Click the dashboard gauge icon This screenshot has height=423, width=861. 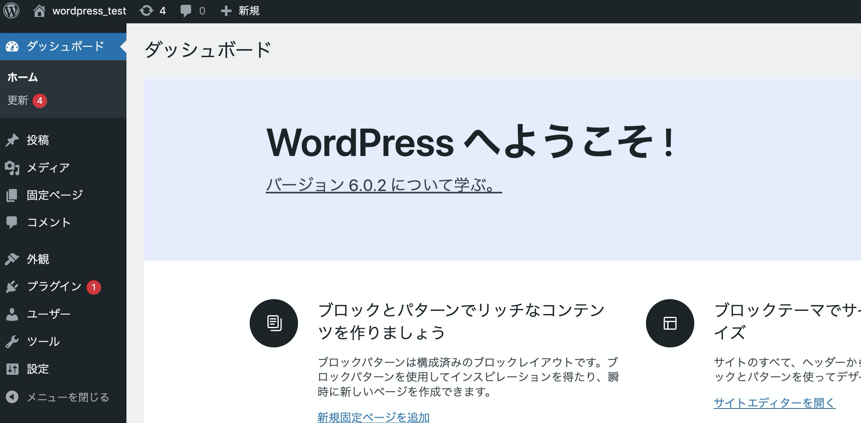tap(12, 47)
